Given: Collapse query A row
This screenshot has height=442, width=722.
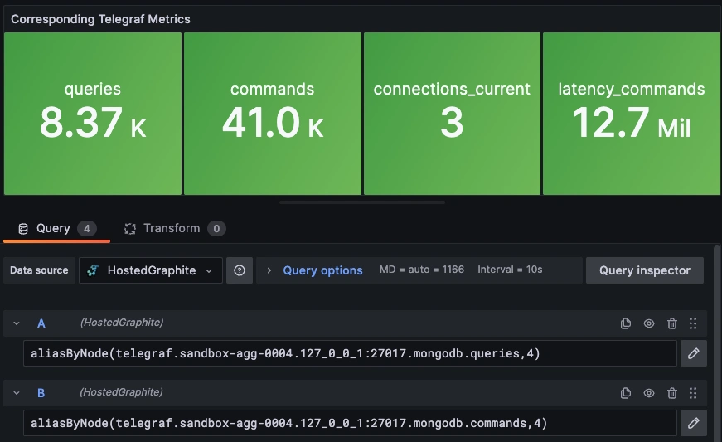Looking at the screenshot, I should [17, 323].
